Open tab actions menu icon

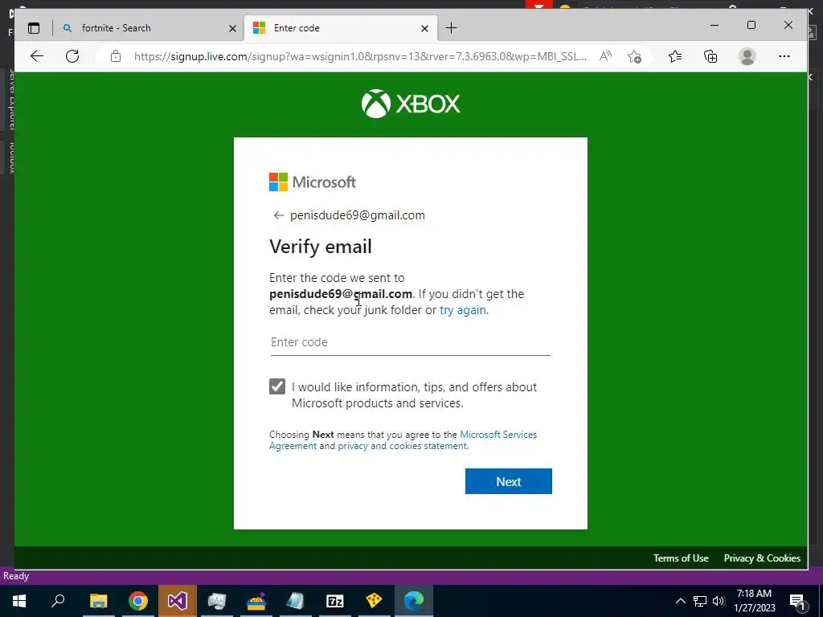coord(34,28)
